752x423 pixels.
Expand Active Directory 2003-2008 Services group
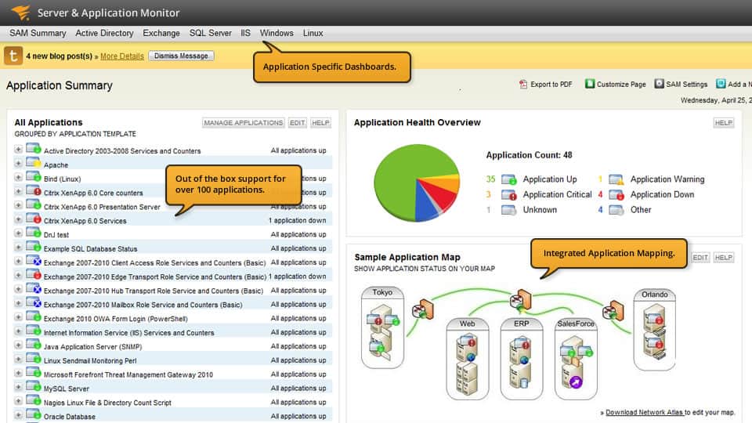click(x=18, y=150)
